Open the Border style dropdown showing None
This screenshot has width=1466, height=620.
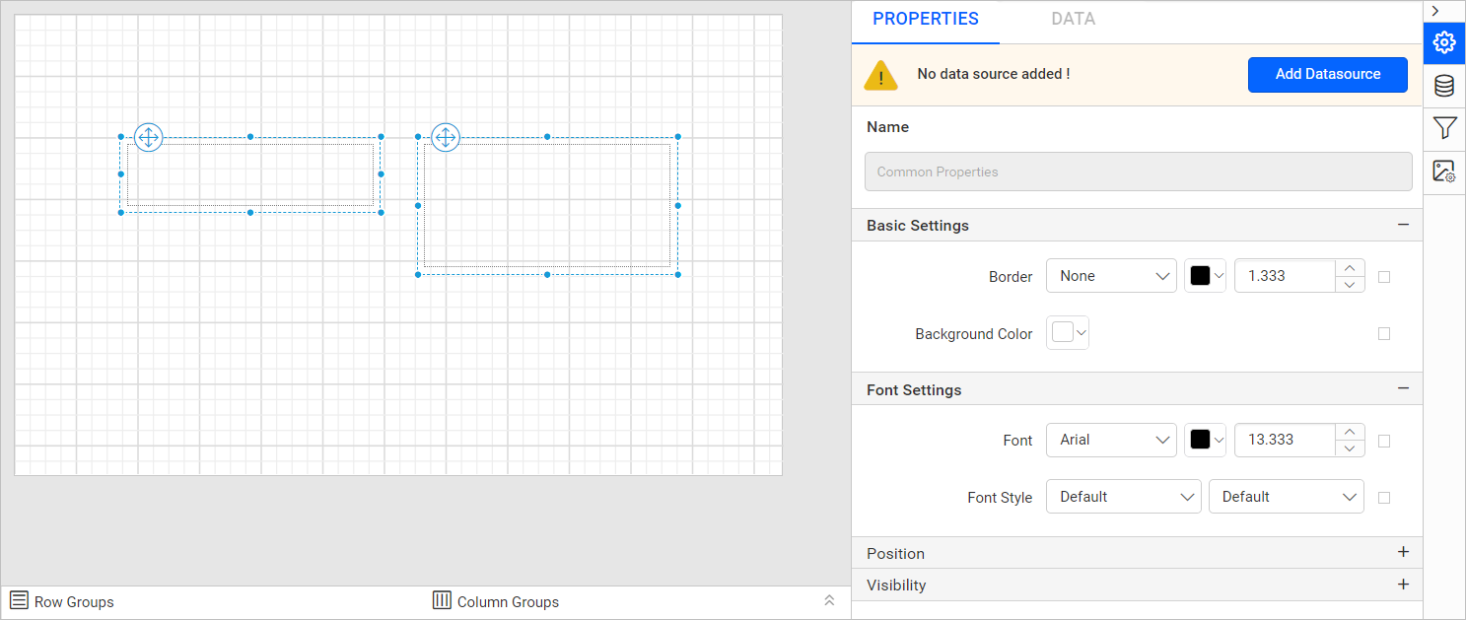tap(1111, 276)
